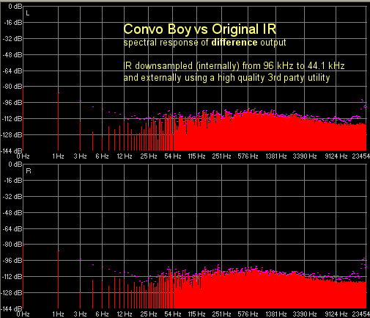Viewport: 370px width, 318px height.
Task: Click the "12 Hz" label under L graph
Action: pyautogui.click(x=125, y=156)
